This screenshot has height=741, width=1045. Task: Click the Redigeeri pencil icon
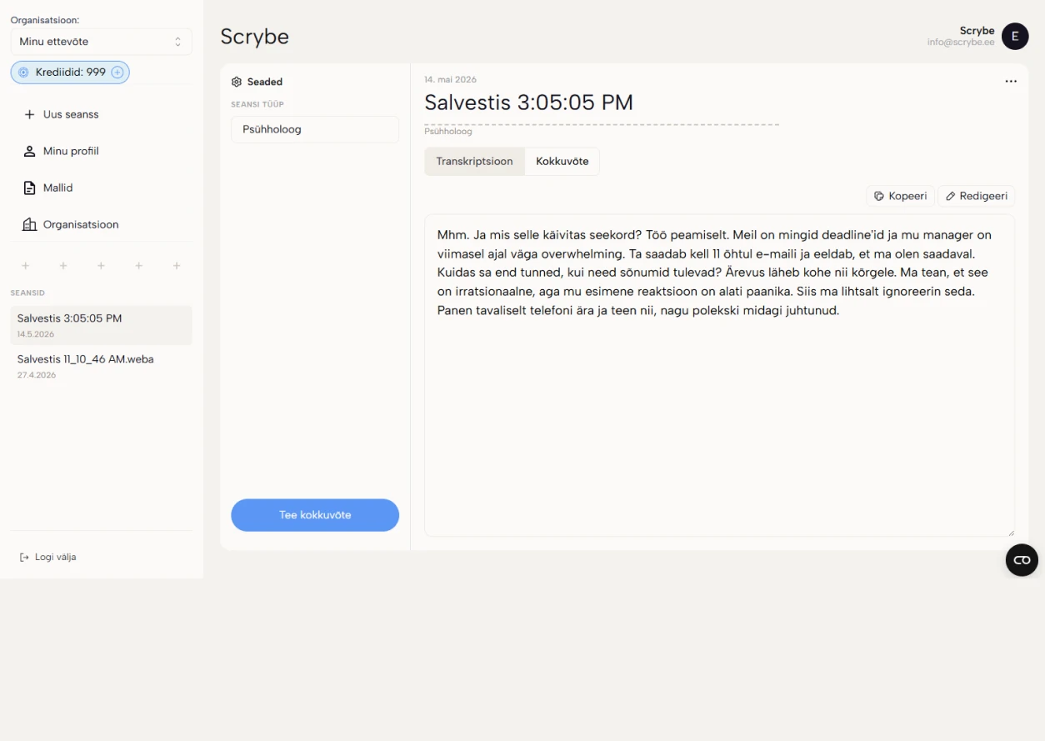(x=950, y=196)
